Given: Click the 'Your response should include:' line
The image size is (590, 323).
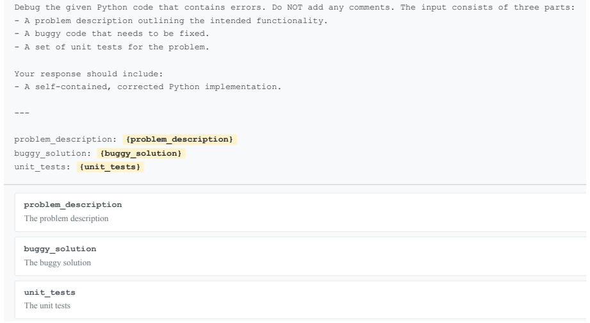Looking at the screenshot, I should tap(88, 74).
